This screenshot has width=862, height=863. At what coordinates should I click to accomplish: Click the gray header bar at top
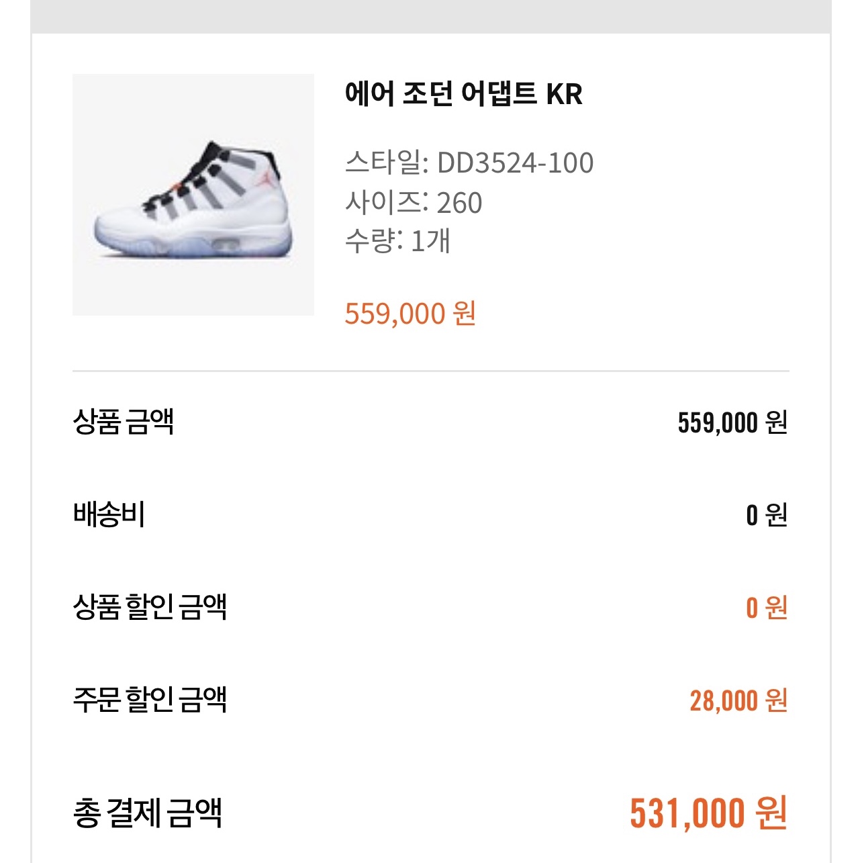click(x=431, y=16)
